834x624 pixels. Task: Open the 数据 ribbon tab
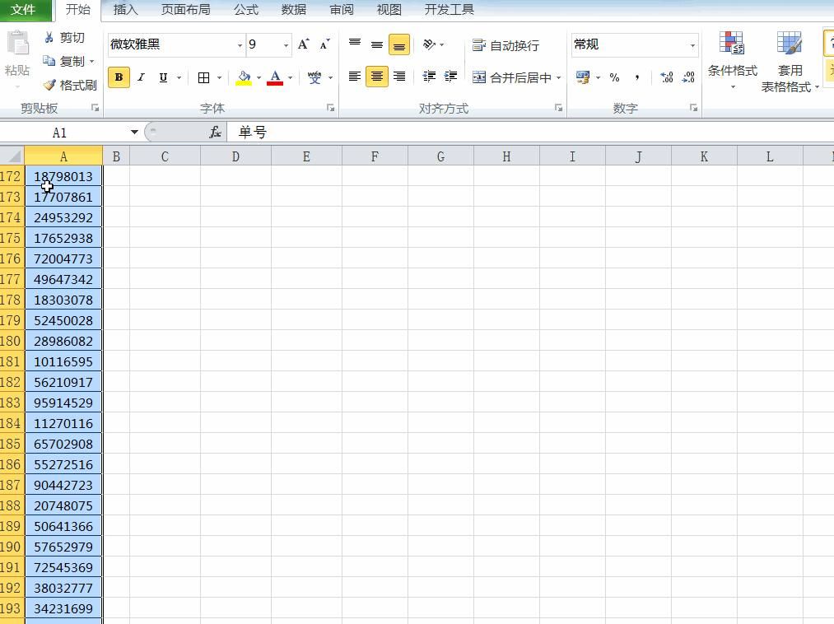[x=294, y=10]
